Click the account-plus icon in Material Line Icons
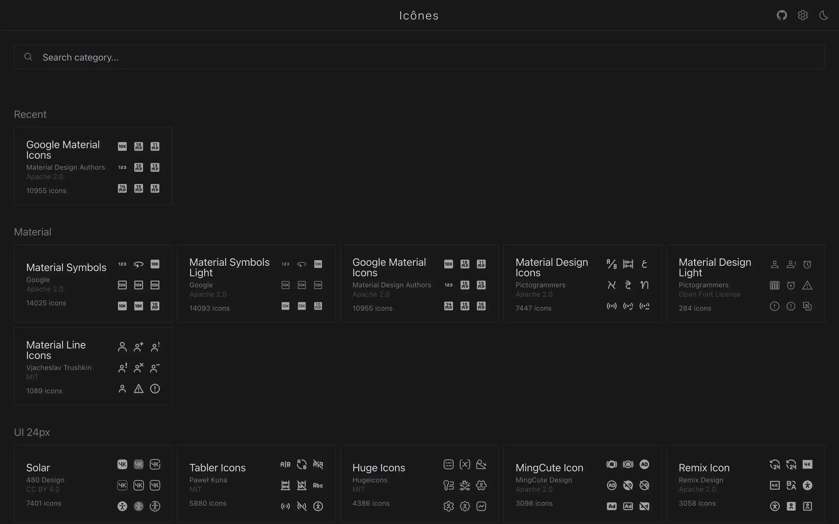The width and height of the screenshot is (839, 524). (139, 347)
